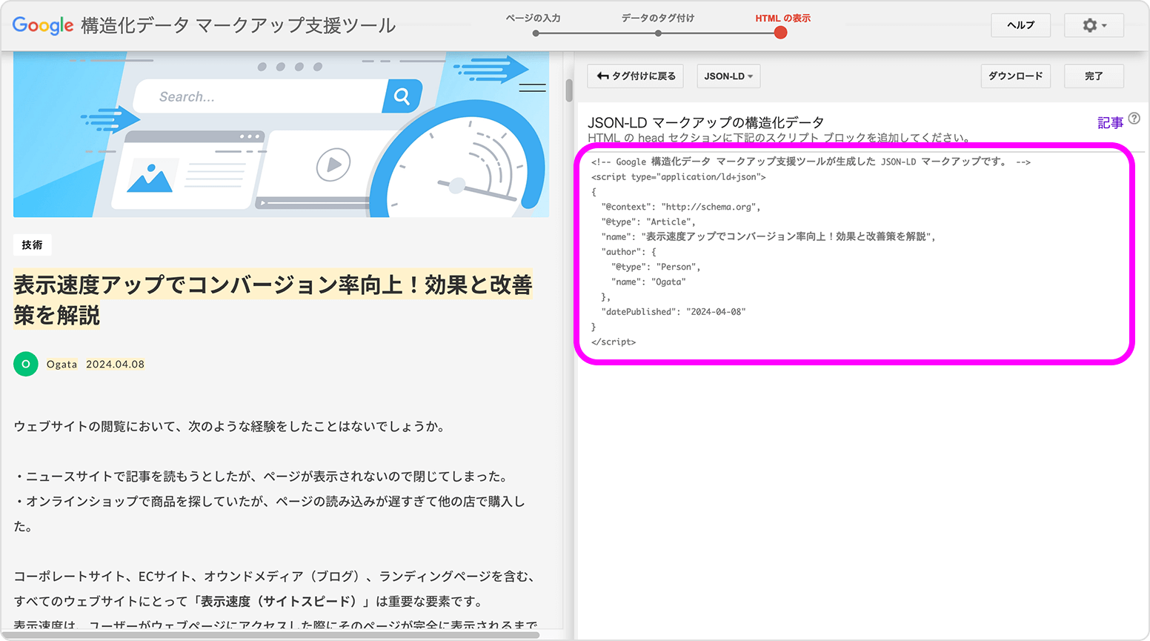Click the "@type": "Article" code line
The height and width of the screenshot is (641, 1150).
648,222
